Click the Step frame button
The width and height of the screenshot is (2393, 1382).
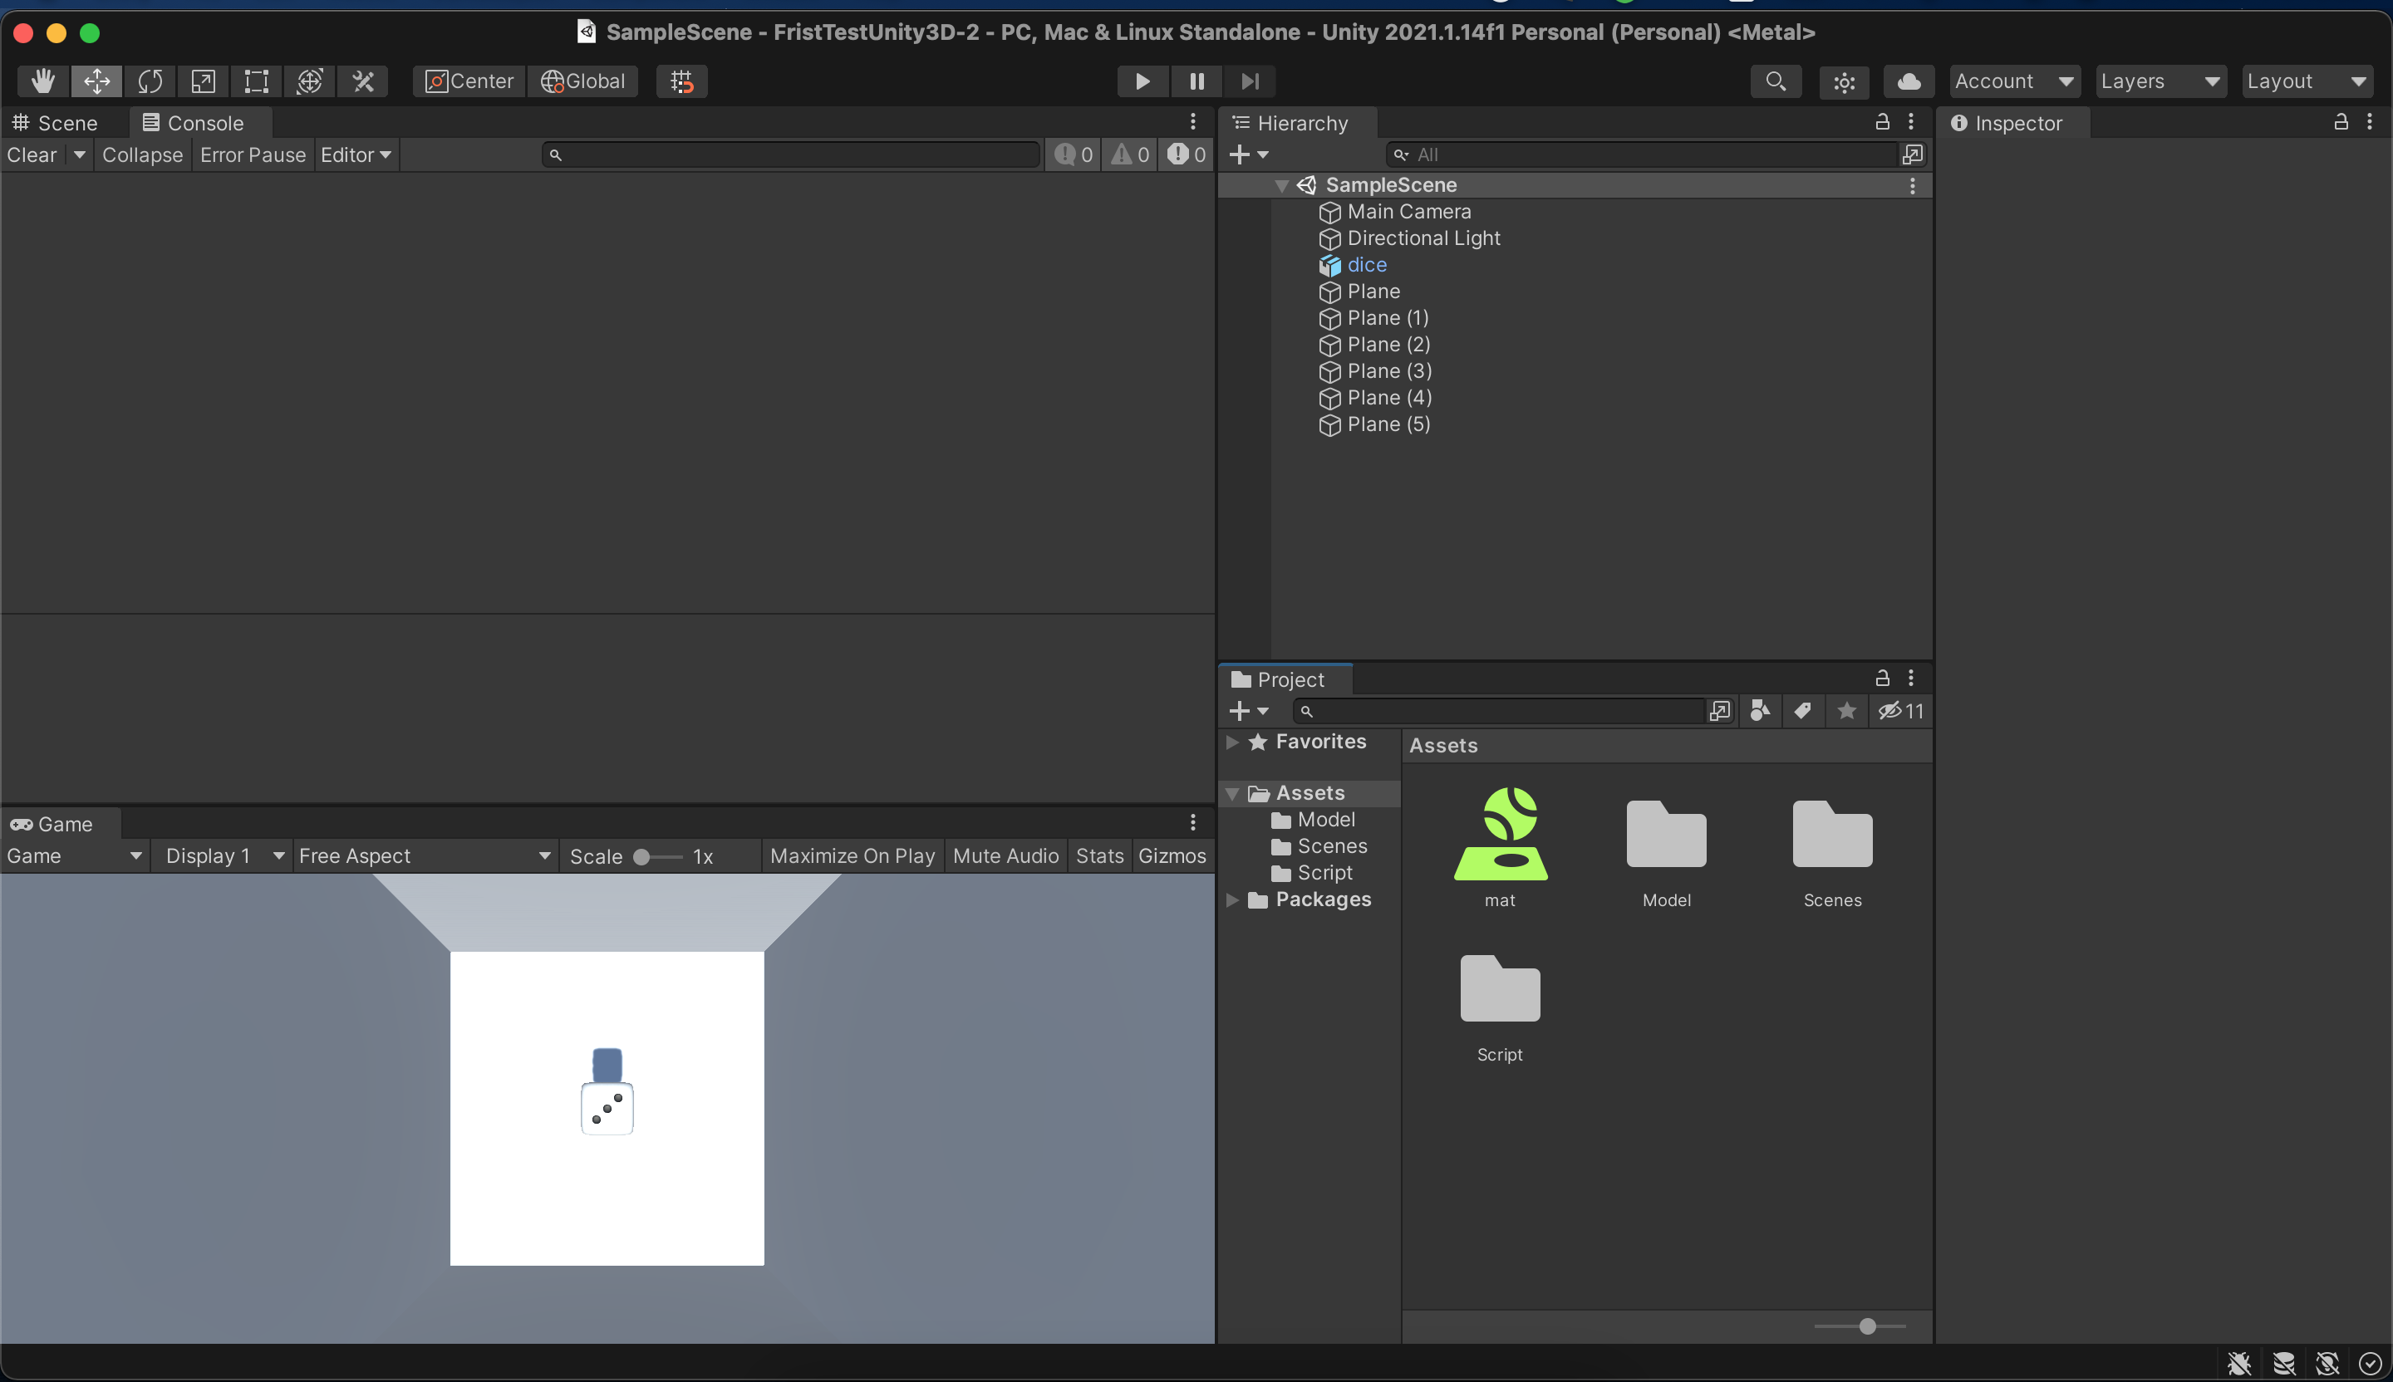coord(1250,81)
